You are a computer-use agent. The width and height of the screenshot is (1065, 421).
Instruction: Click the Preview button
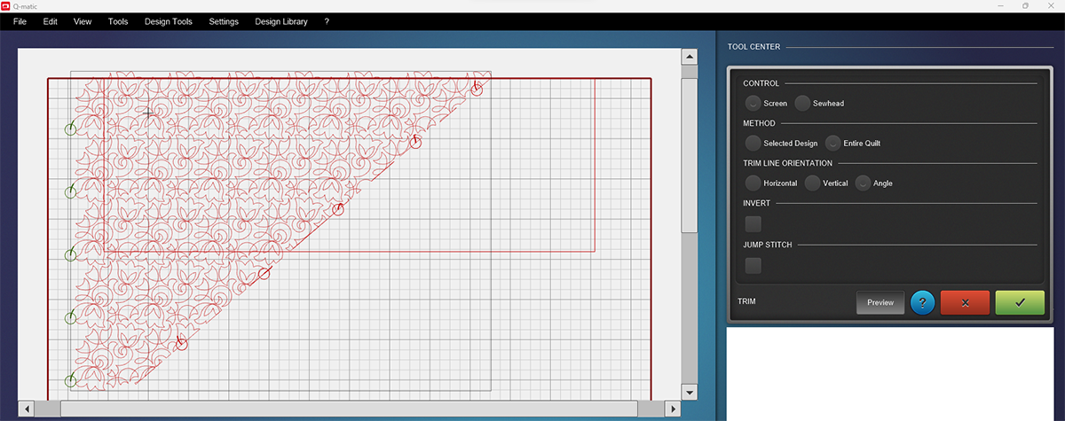click(880, 302)
